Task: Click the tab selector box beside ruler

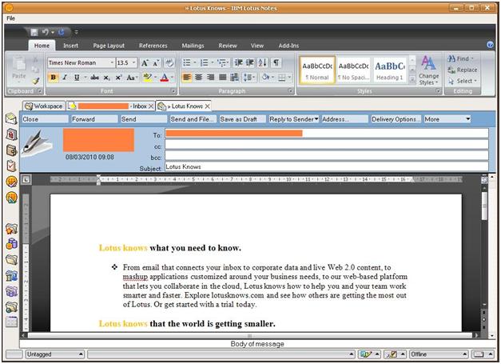Action: 26,180
